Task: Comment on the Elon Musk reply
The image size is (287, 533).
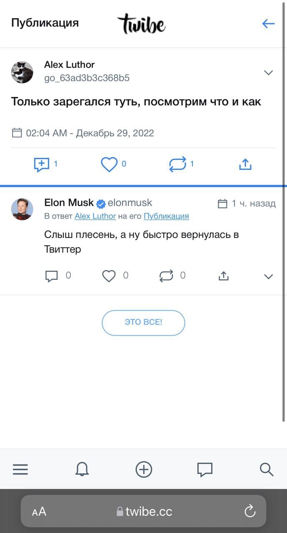Action: pyautogui.click(x=51, y=276)
